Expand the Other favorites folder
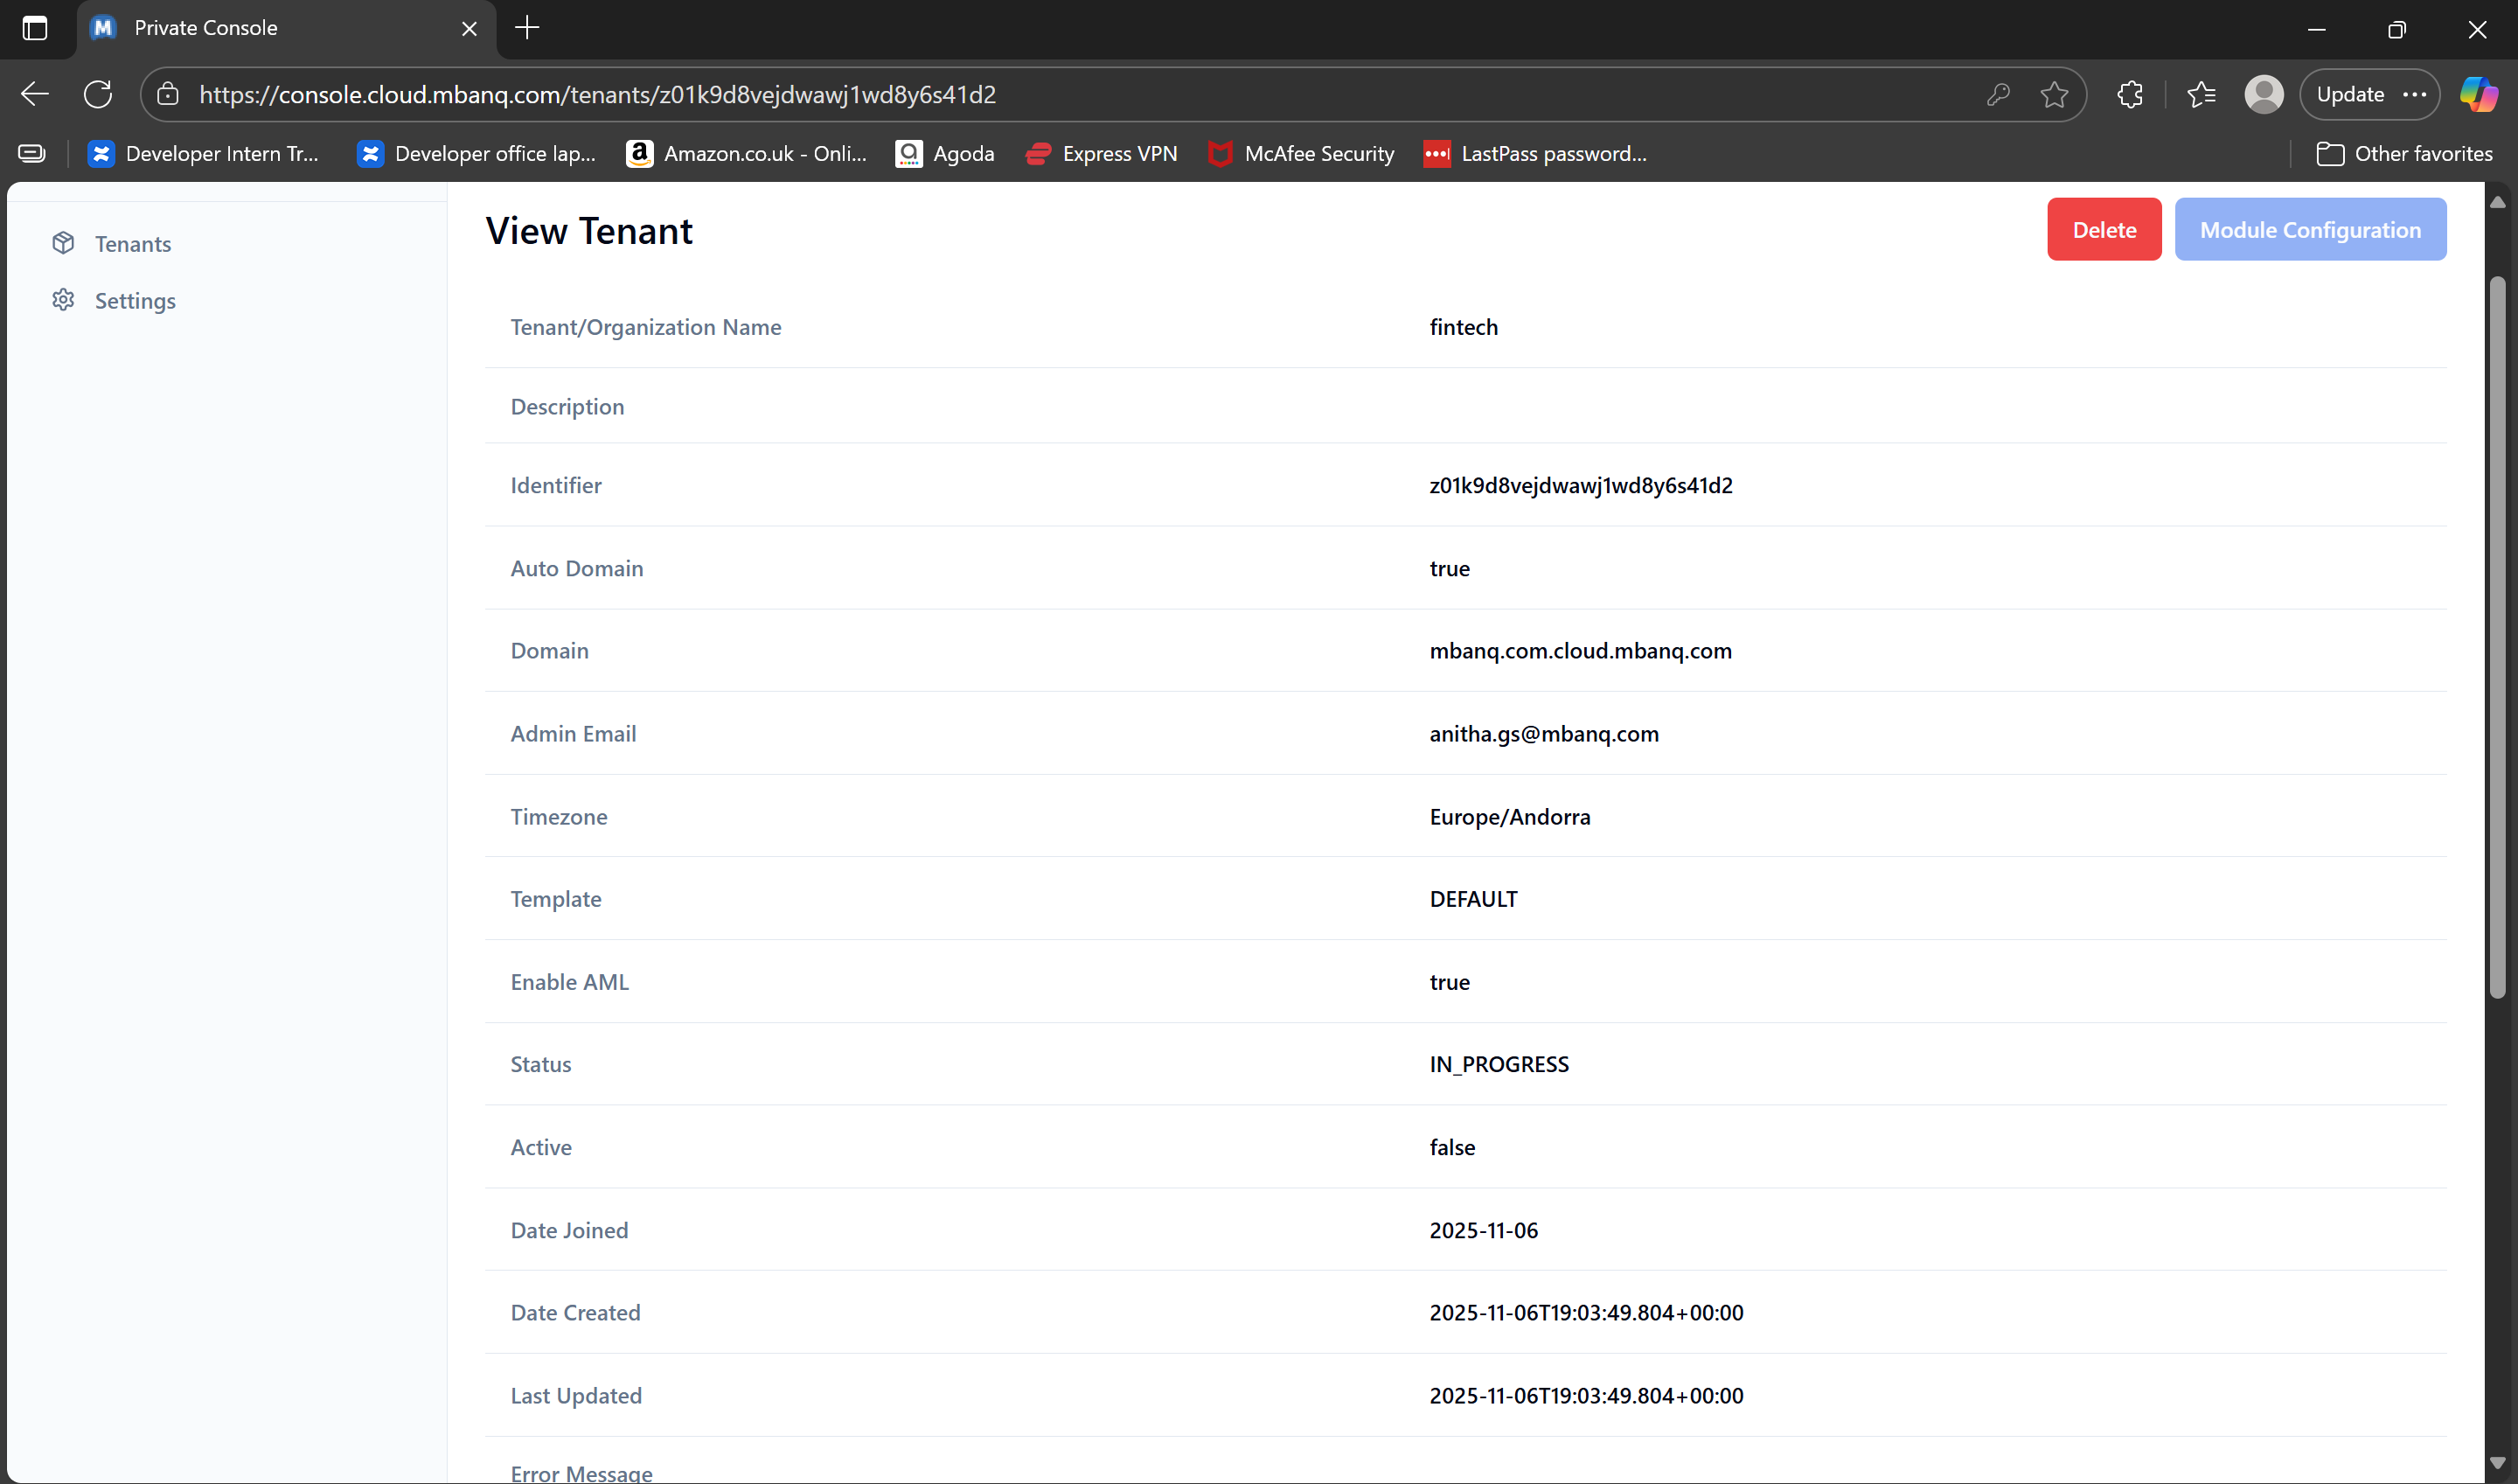Screen dimensions: 2518x1484 tap(2404, 154)
